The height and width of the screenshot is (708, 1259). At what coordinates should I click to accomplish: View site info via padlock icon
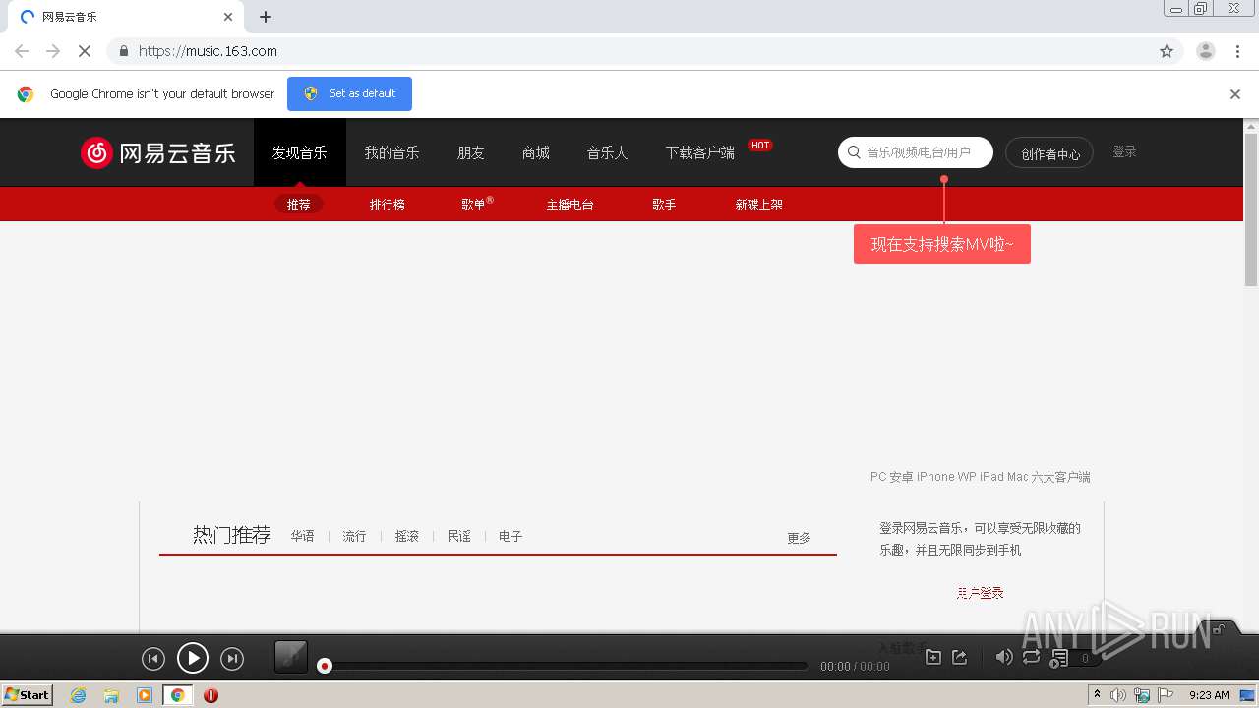coord(123,51)
